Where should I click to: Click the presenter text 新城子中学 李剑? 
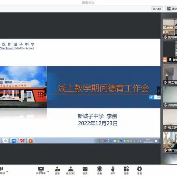(x=97, y=116)
